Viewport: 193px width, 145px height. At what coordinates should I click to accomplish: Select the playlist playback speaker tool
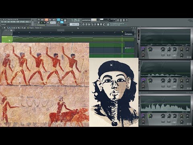pyautogui.click(x=25, y=28)
